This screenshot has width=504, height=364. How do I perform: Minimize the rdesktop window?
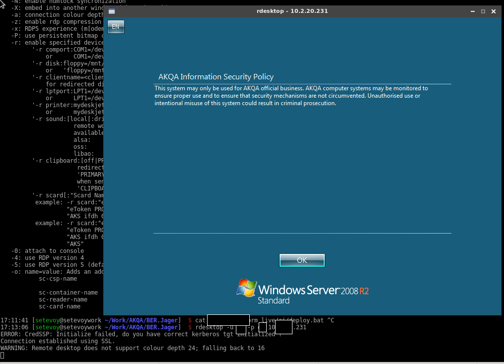point(473,11)
